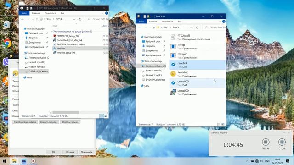Image resolution: width=294 pixels, height=165 pixels.
Task: Switch to details view in RenOLink window
Action: [x=219, y=124]
